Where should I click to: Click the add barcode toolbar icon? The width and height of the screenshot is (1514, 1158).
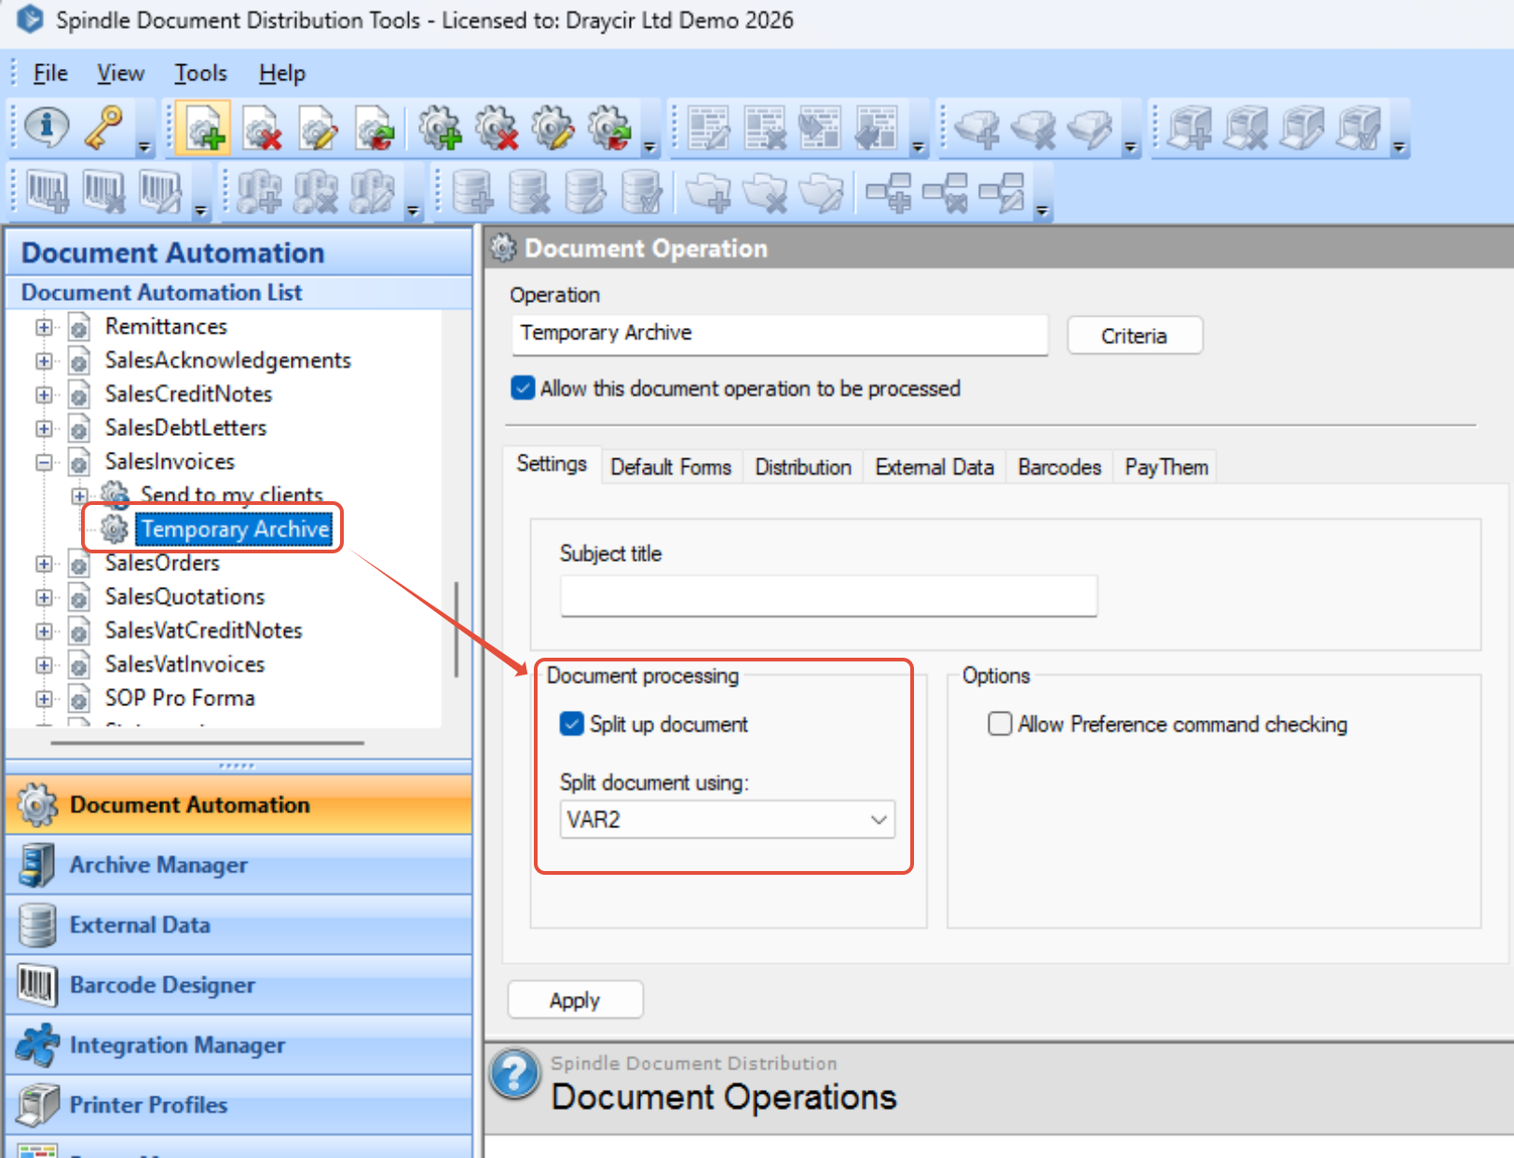[48, 191]
